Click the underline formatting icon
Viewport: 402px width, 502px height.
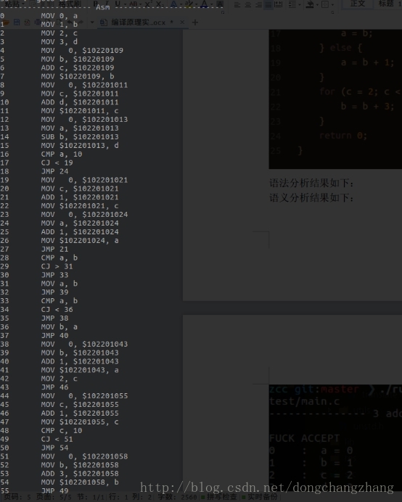click(118, 4)
